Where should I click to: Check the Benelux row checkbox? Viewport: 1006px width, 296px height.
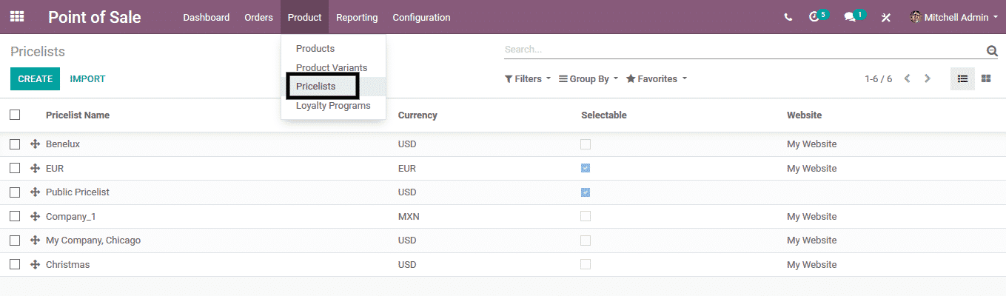(x=15, y=144)
